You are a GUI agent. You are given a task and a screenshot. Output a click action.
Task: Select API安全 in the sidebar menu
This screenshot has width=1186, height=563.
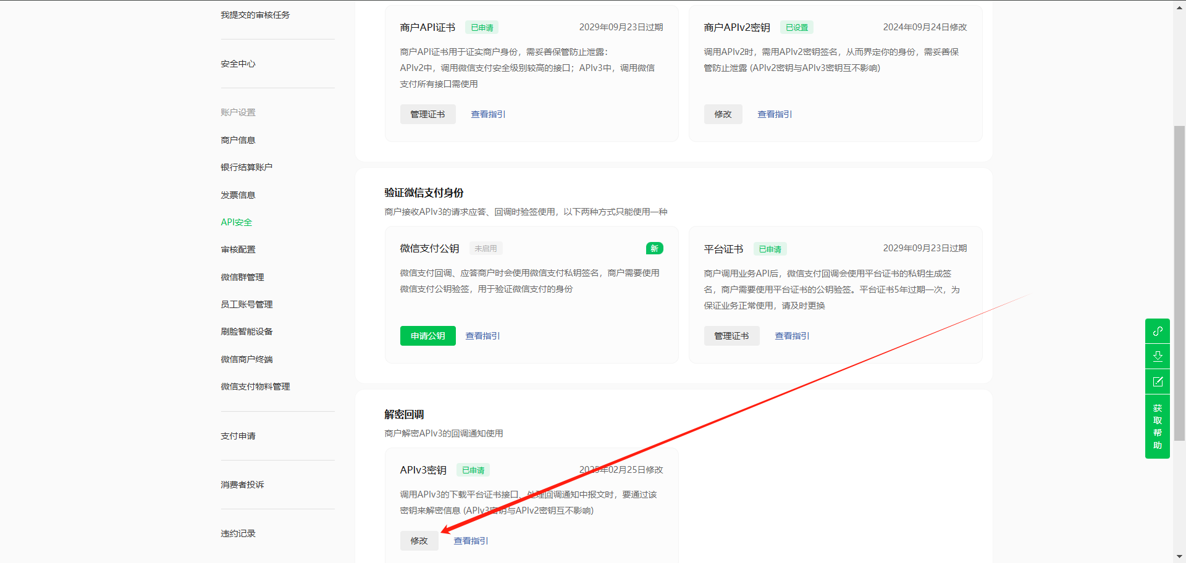tap(237, 222)
